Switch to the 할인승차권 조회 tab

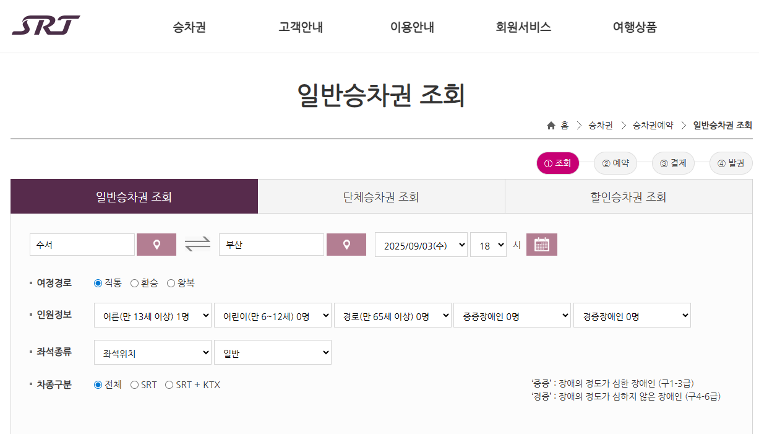(x=628, y=196)
